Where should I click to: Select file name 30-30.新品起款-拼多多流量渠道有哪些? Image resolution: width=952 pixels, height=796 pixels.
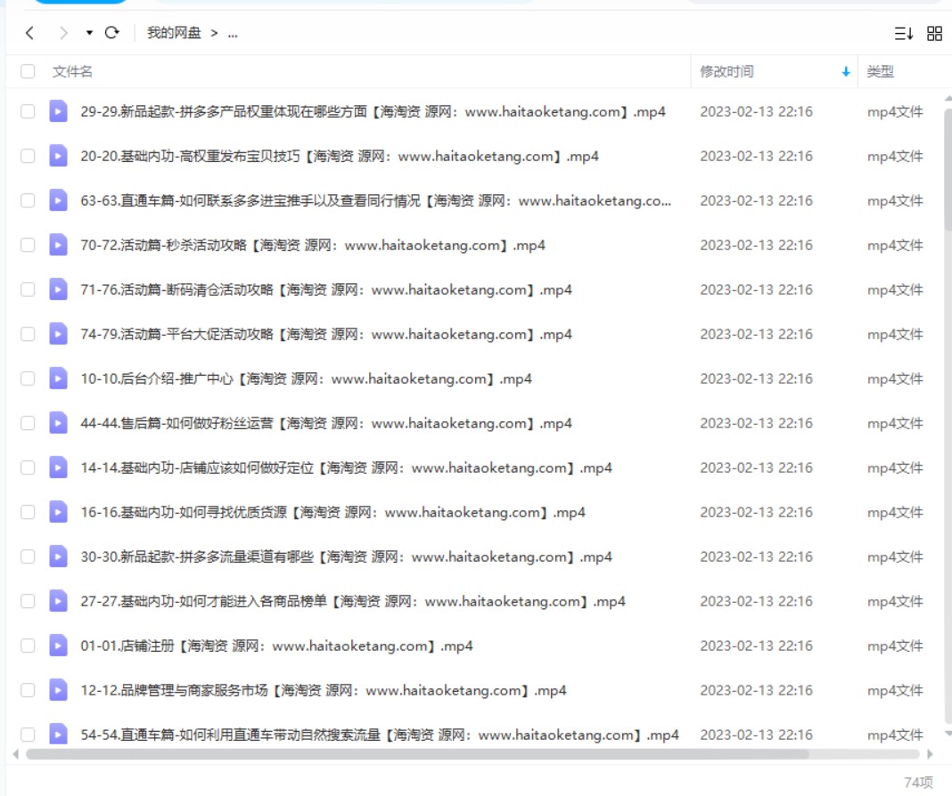346,556
